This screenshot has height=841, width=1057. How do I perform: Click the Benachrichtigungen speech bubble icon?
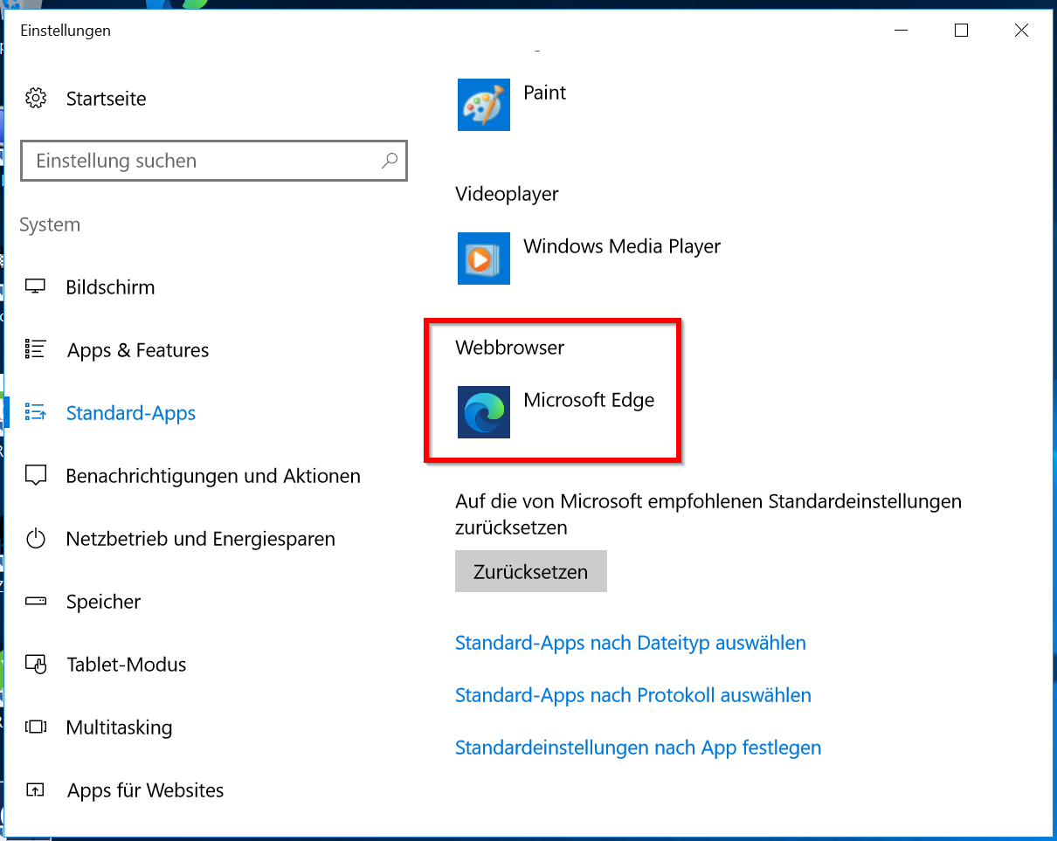click(x=36, y=476)
